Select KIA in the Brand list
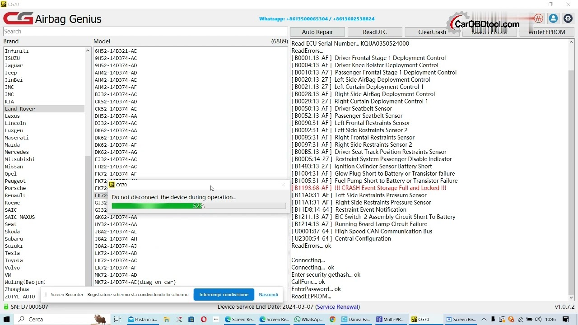578x325 pixels. [44, 102]
